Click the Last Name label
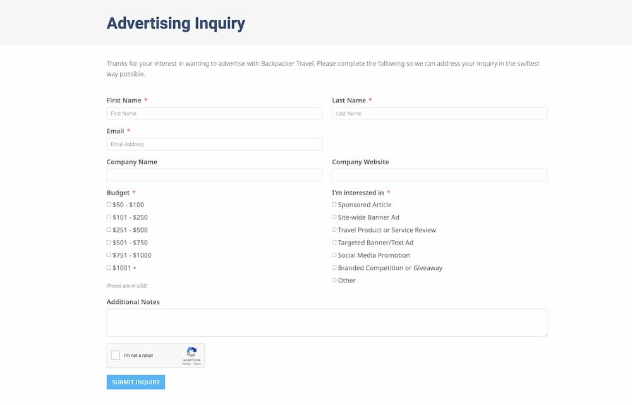This screenshot has width=632, height=405. [349, 100]
